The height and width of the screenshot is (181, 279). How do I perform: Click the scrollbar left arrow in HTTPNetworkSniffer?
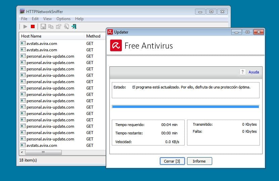[22, 152]
